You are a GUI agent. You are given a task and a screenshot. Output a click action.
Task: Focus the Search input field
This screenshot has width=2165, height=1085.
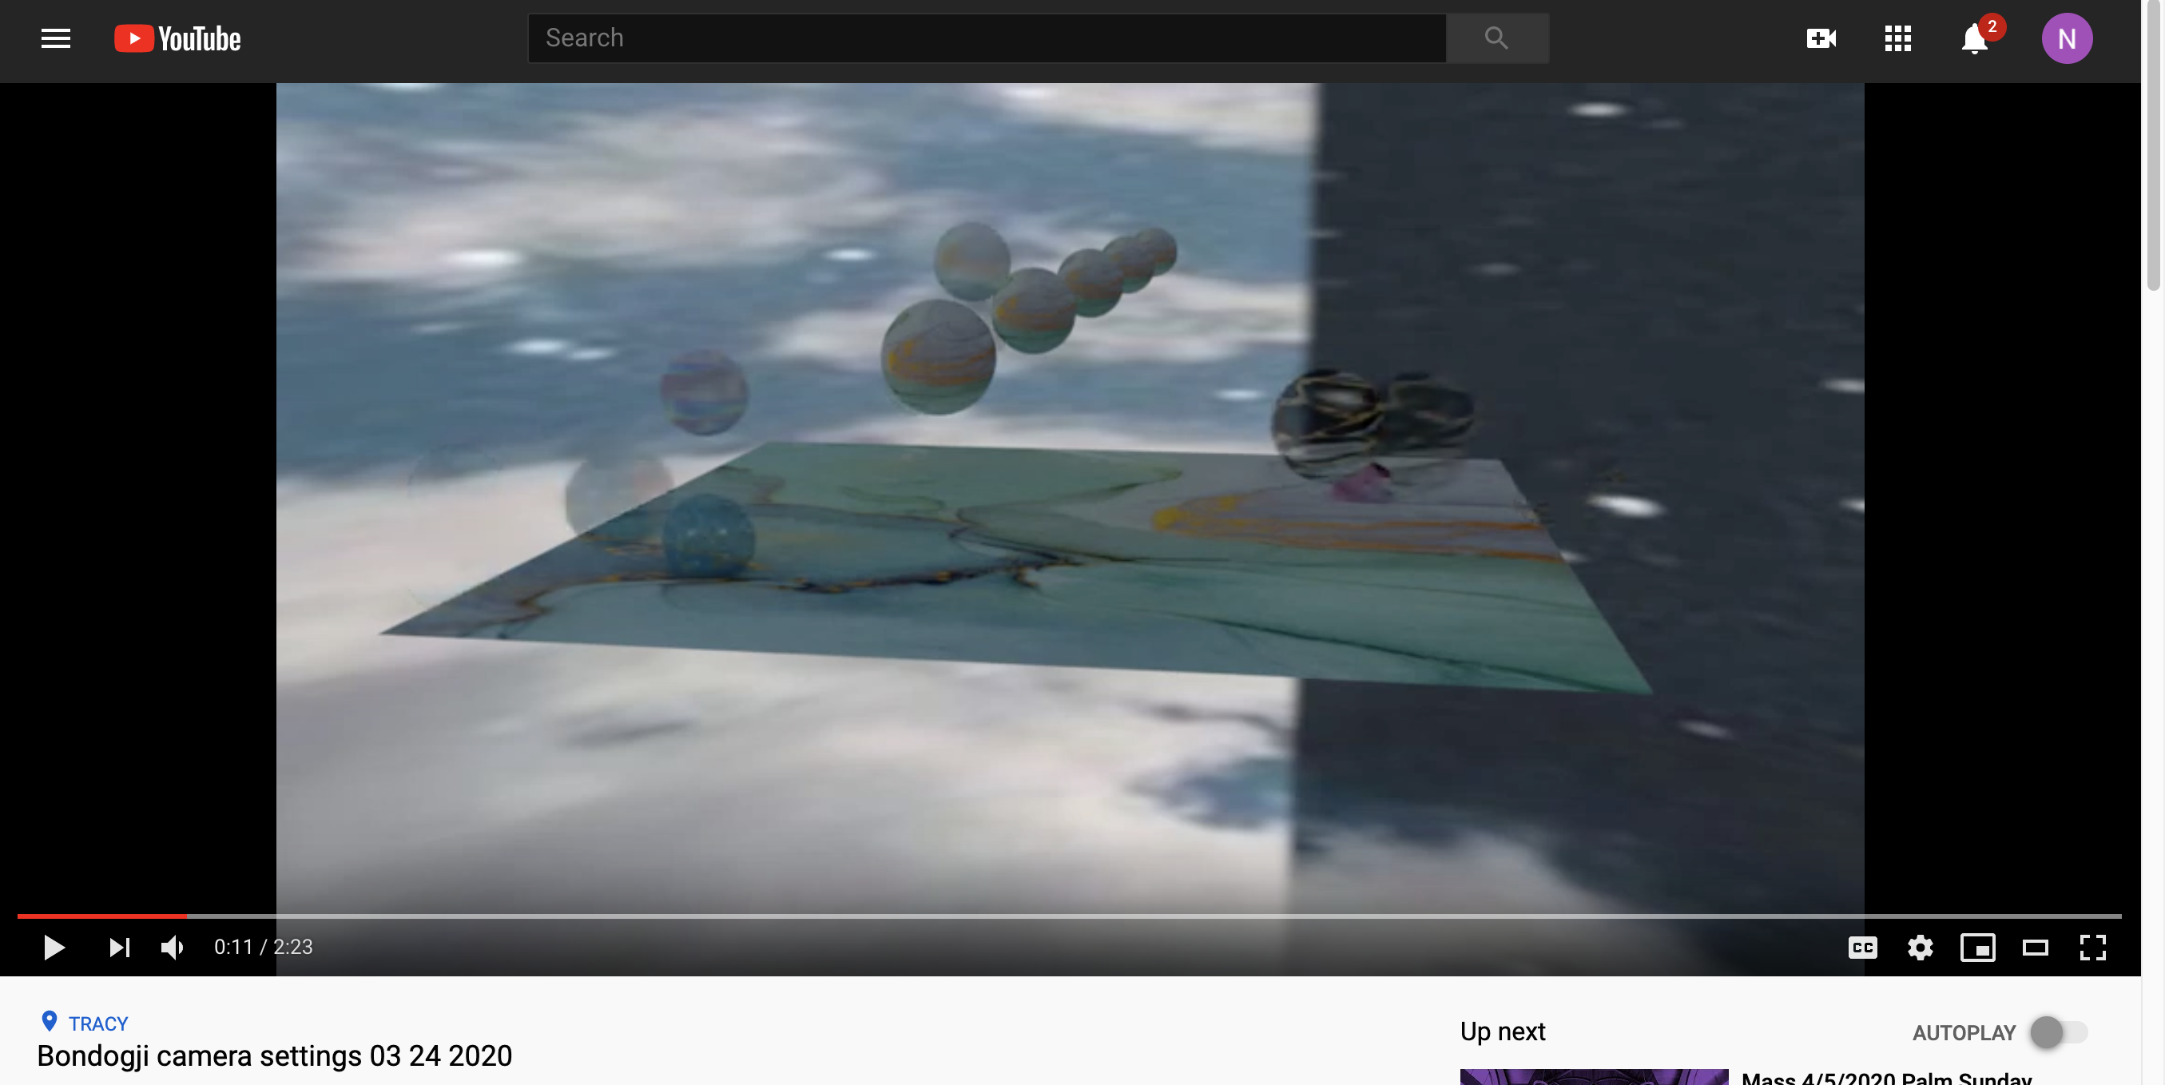[x=987, y=38]
